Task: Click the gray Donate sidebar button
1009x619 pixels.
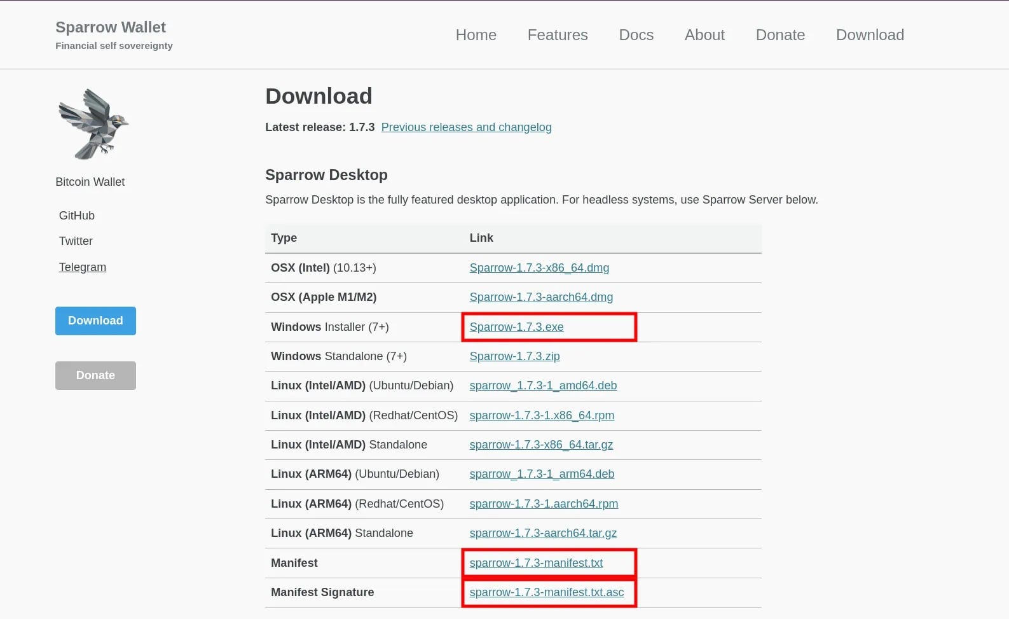Action: [x=95, y=375]
